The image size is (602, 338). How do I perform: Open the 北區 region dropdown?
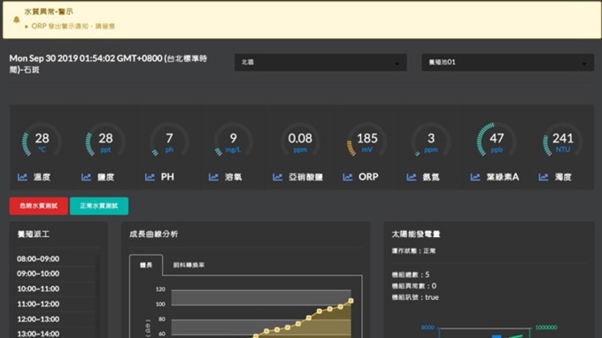click(x=320, y=62)
